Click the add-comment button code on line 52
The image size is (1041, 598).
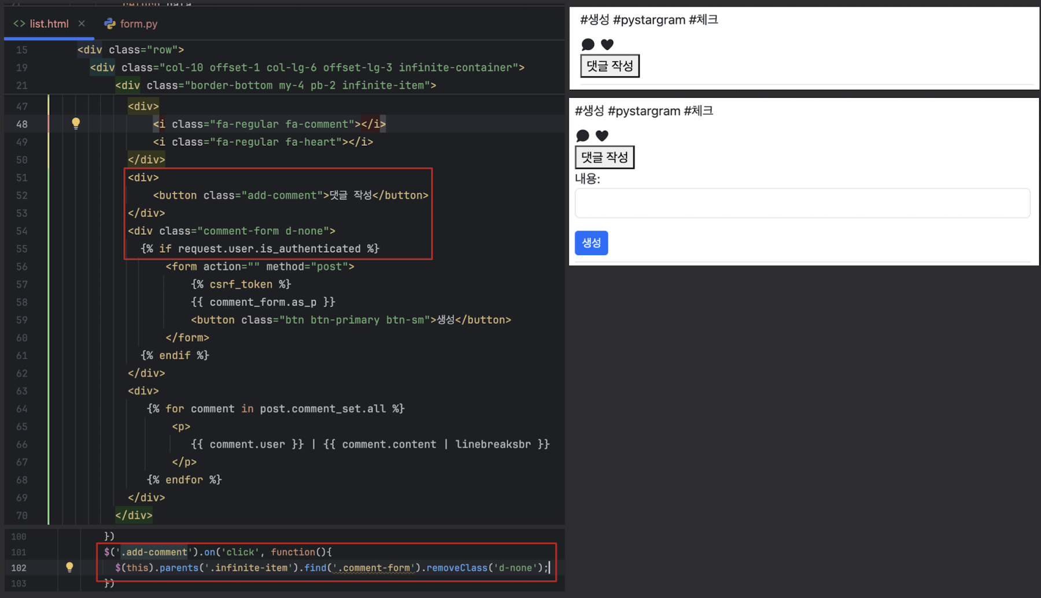[290, 195]
